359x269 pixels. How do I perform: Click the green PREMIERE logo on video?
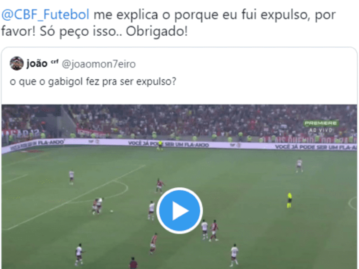pos(321,123)
